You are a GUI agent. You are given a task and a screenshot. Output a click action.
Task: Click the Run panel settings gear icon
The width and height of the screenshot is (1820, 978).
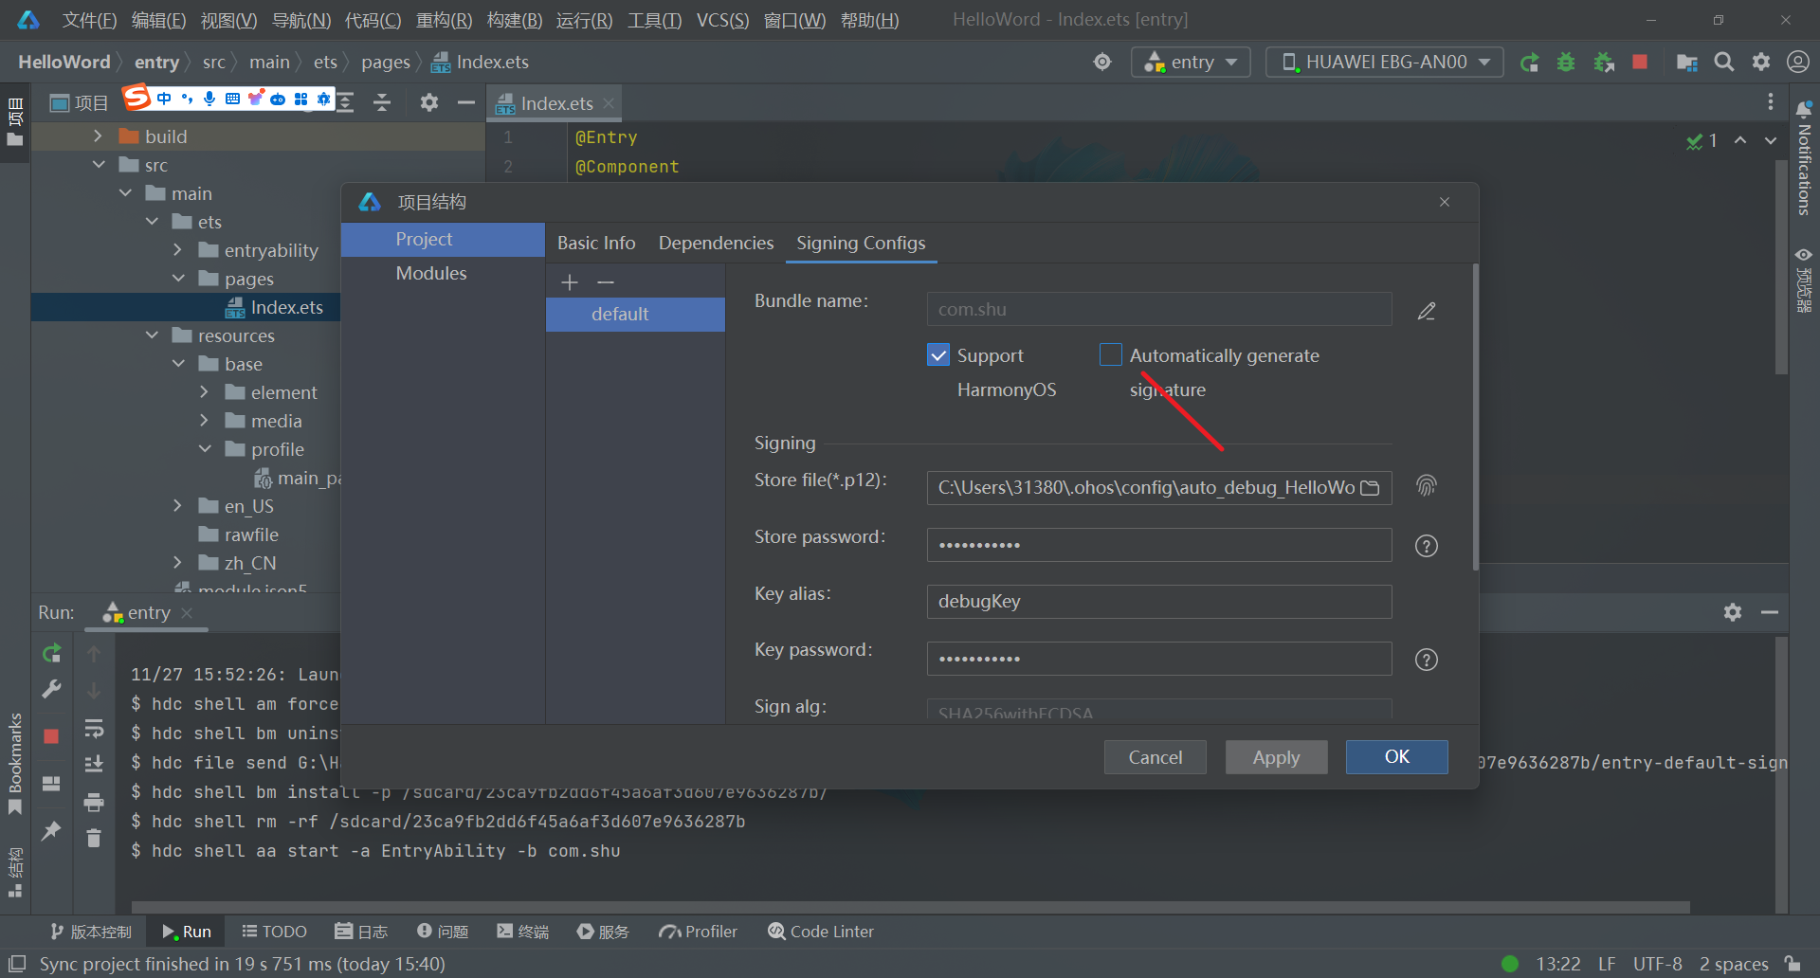click(x=1733, y=612)
